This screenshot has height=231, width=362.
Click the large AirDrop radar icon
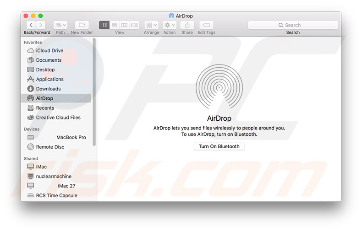pyautogui.click(x=219, y=87)
